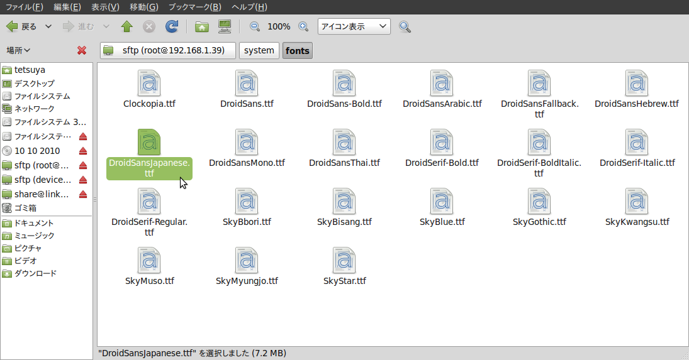Open ヘルプ(H) menu
Image resolution: width=689 pixels, height=360 pixels.
tap(249, 7)
